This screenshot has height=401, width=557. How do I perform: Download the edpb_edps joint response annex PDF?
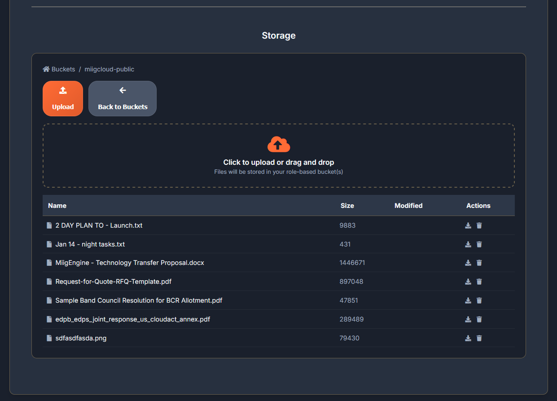[468, 319]
